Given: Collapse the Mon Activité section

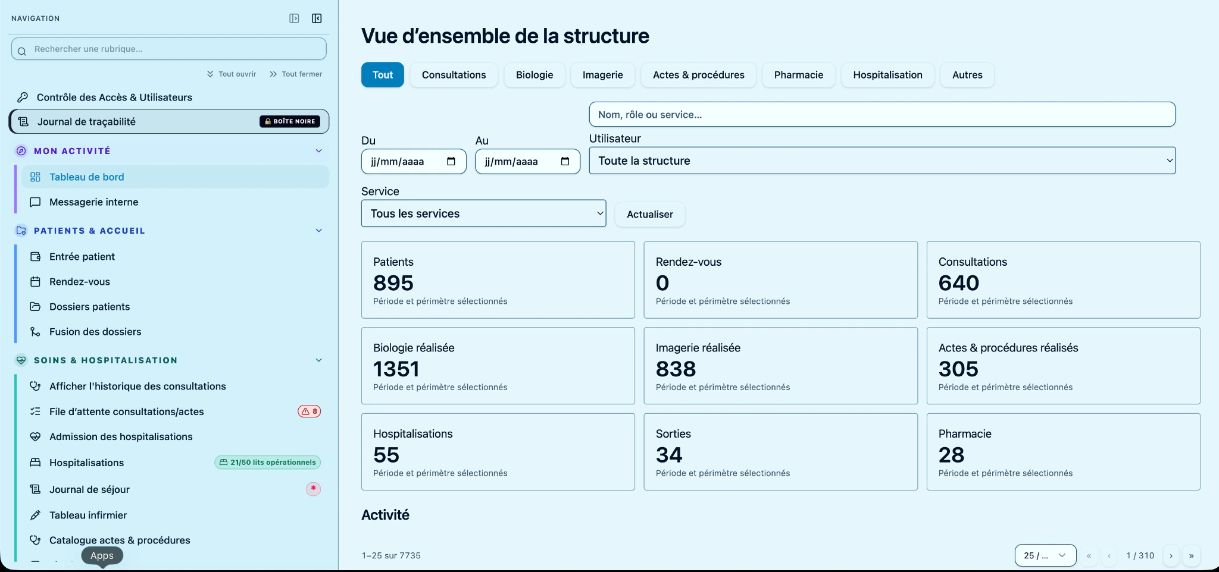Looking at the screenshot, I should (x=318, y=151).
